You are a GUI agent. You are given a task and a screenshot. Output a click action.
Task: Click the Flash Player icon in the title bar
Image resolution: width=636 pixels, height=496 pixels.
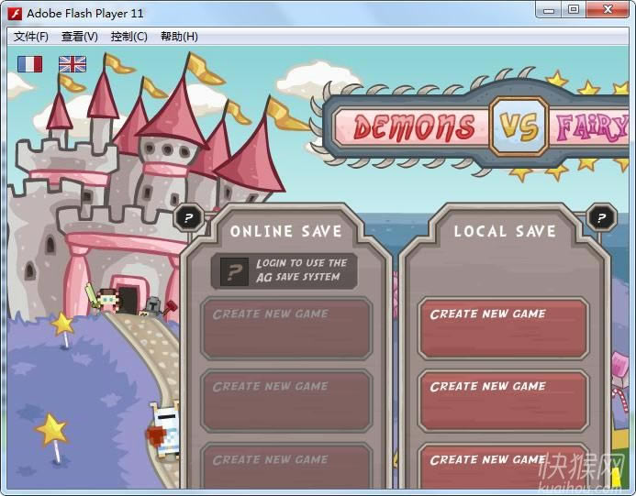16,13
